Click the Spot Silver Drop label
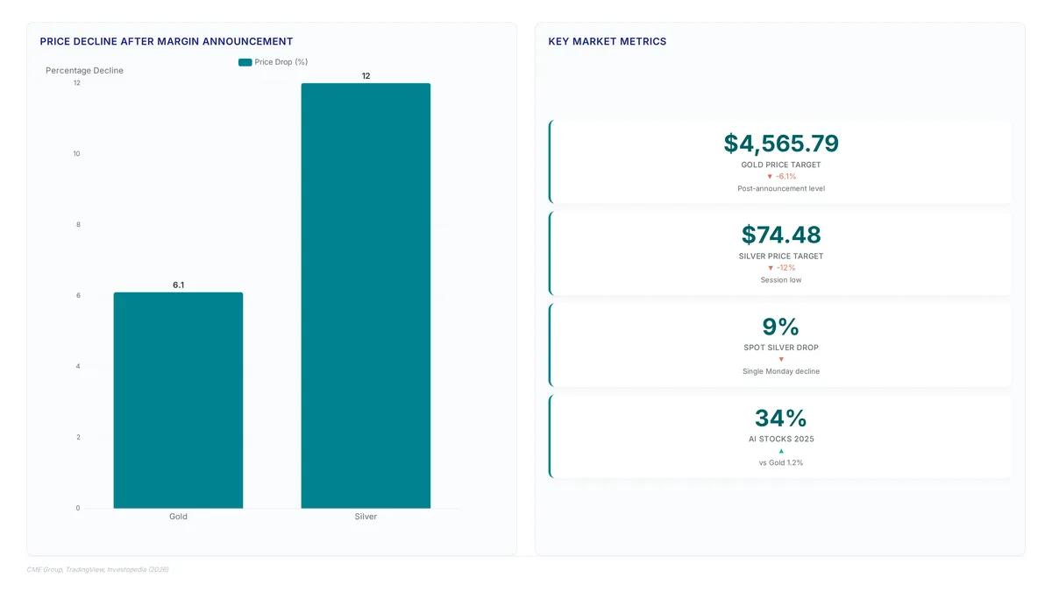The image size is (1052, 591). pyautogui.click(x=781, y=348)
